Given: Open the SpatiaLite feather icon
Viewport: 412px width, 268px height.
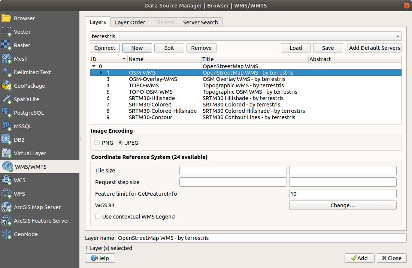Looking at the screenshot, I should (7, 99).
